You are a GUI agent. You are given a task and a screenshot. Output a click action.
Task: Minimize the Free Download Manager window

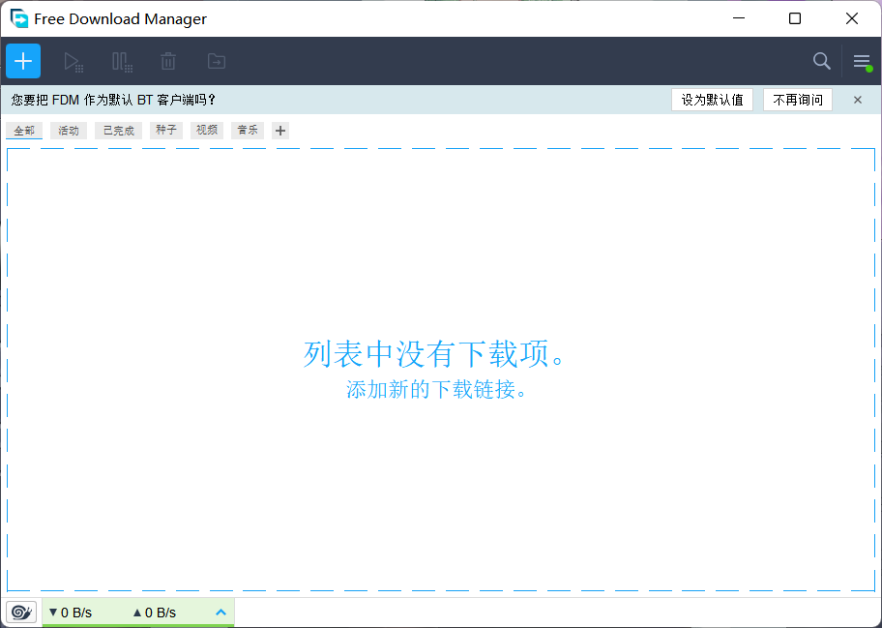(739, 18)
